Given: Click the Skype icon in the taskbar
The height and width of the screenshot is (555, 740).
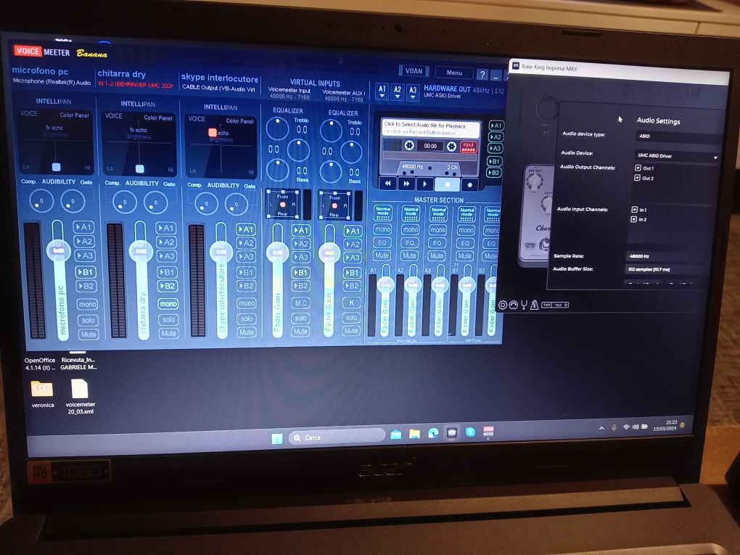Looking at the screenshot, I should click(x=470, y=432).
